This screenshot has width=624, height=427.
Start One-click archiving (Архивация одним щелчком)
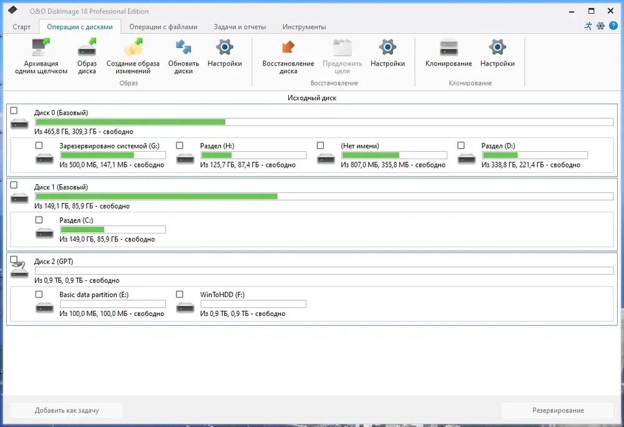41,56
